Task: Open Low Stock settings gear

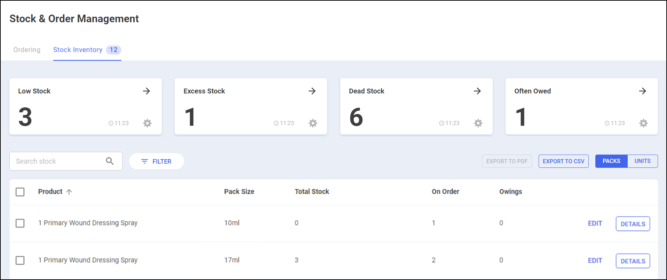Action: click(x=148, y=123)
